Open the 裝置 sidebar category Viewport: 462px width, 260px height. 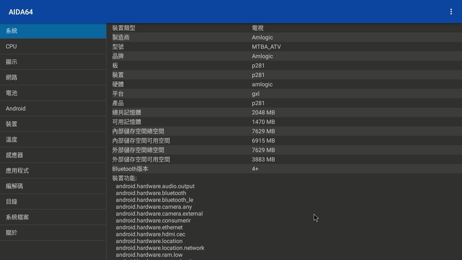click(53, 124)
